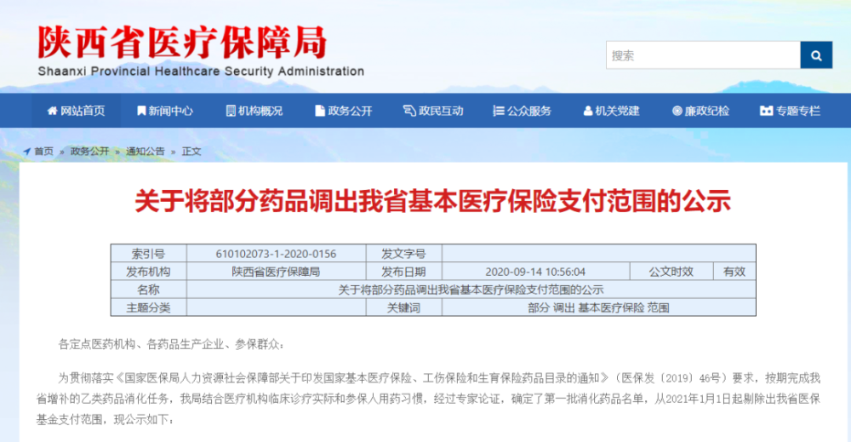Open the 机构概况 menu item
This screenshot has width=851, height=442.
tap(254, 111)
